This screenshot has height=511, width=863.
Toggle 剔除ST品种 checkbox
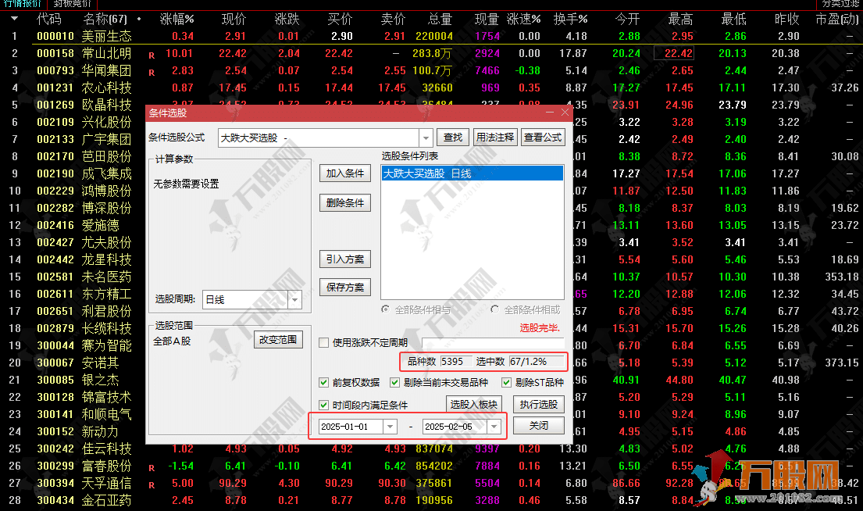click(506, 382)
